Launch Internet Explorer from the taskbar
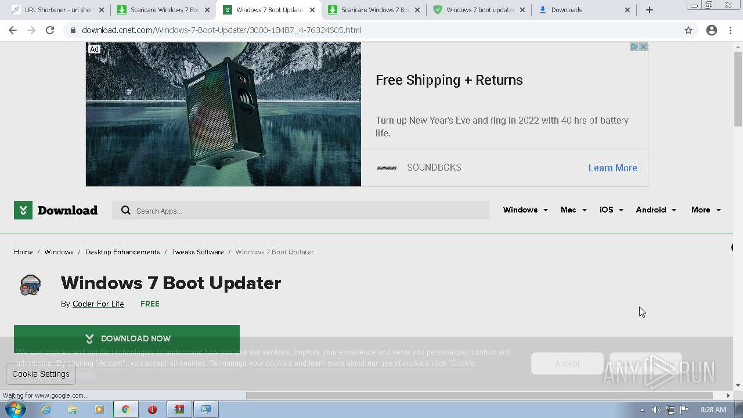Viewport: 743px width, 418px height. pyautogui.click(x=46, y=409)
